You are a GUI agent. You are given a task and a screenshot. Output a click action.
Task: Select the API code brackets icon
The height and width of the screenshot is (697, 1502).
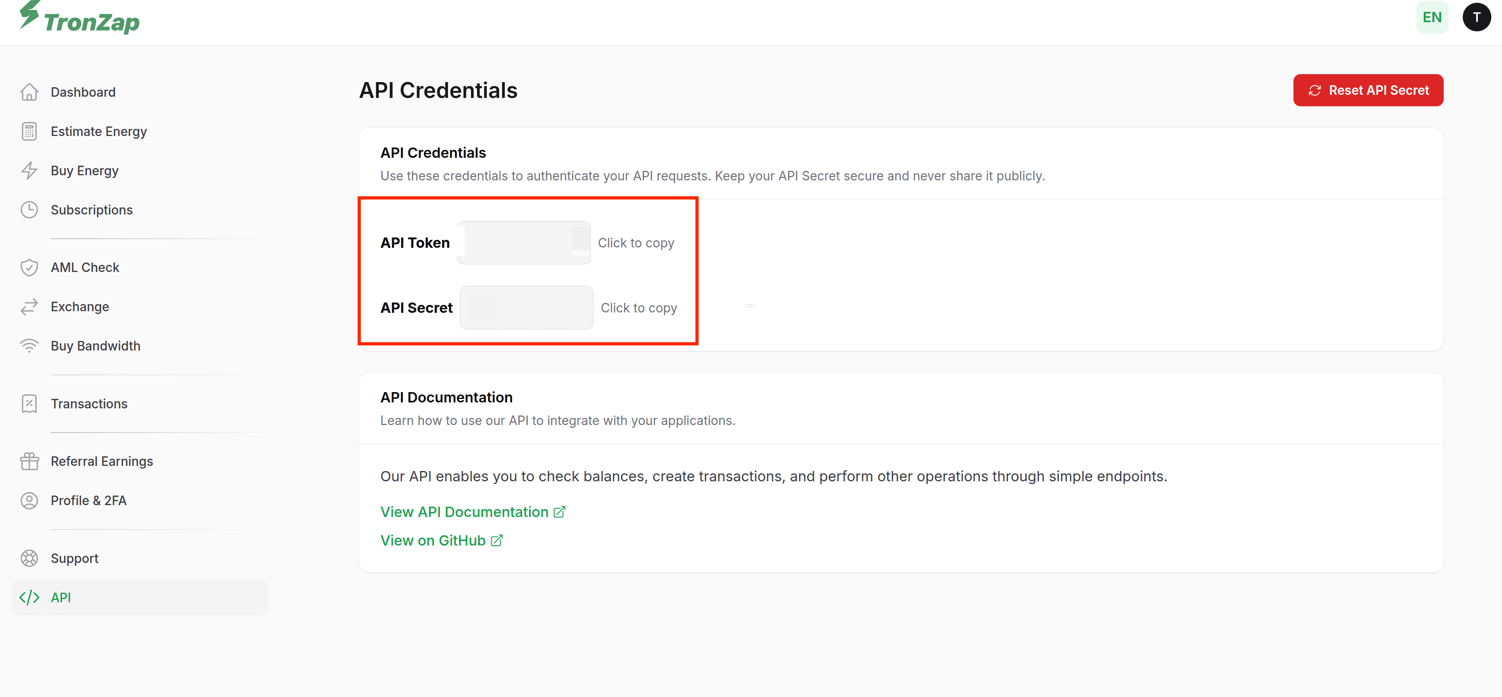pos(30,597)
